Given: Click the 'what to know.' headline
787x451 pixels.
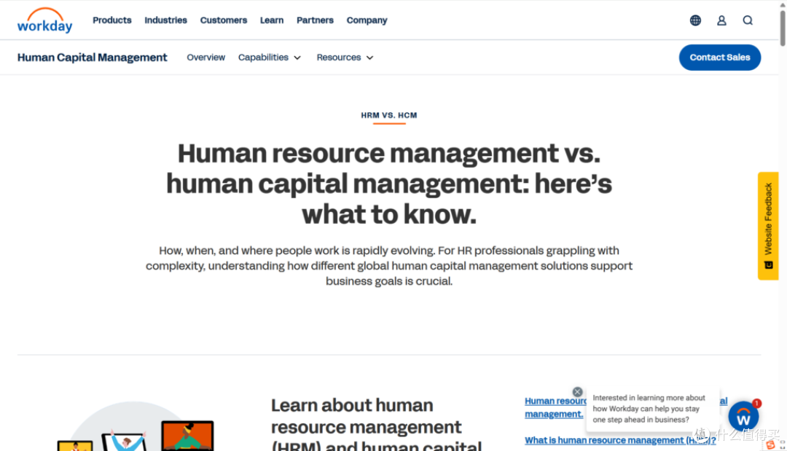Looking at the screenshot, I should pyautogui.click(x=389, y=214).
